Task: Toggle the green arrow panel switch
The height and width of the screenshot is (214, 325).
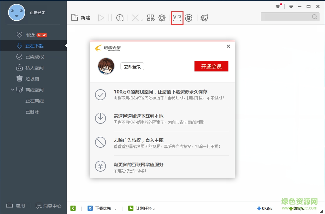Action: tap(73, 208)
